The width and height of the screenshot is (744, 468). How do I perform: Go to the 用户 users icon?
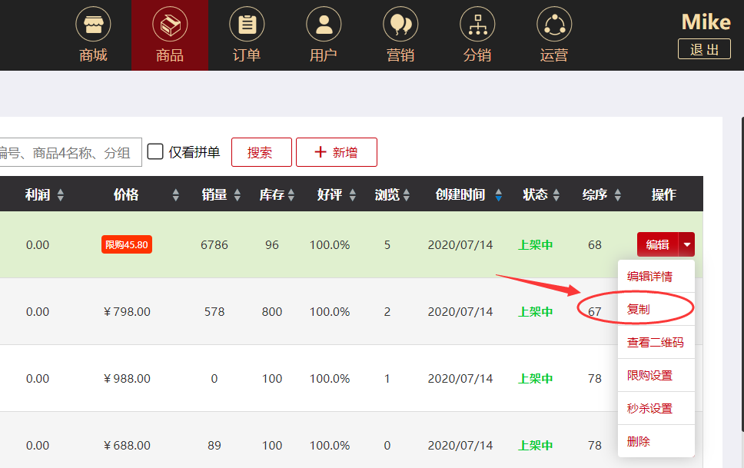pyautogui.click(x=324, y=25)
